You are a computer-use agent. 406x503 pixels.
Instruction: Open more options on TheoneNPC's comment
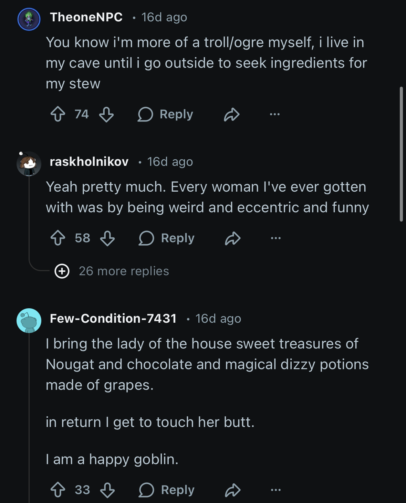275,114
